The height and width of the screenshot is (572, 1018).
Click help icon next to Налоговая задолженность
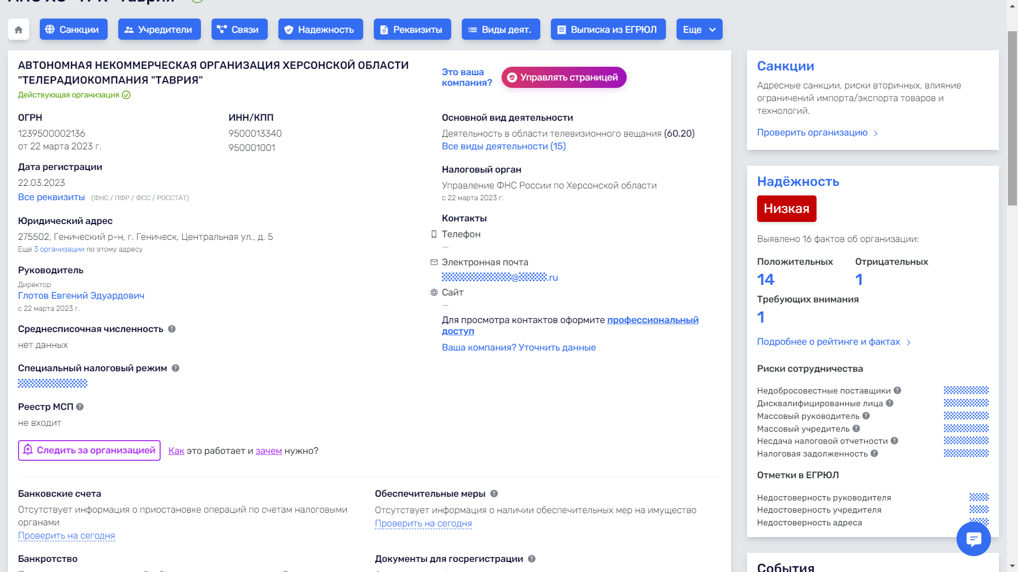874,453
